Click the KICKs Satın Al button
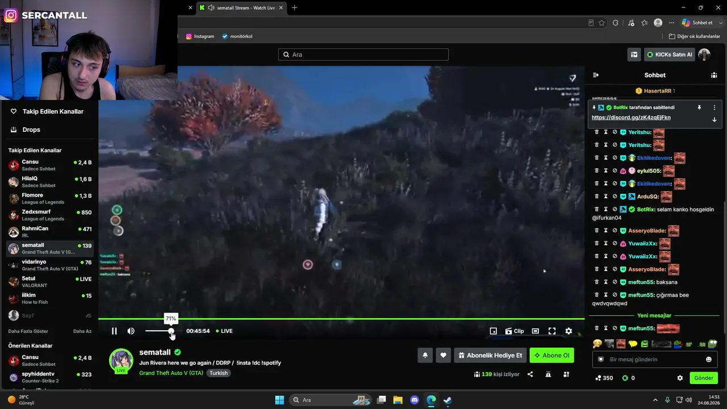 [670, 55]
